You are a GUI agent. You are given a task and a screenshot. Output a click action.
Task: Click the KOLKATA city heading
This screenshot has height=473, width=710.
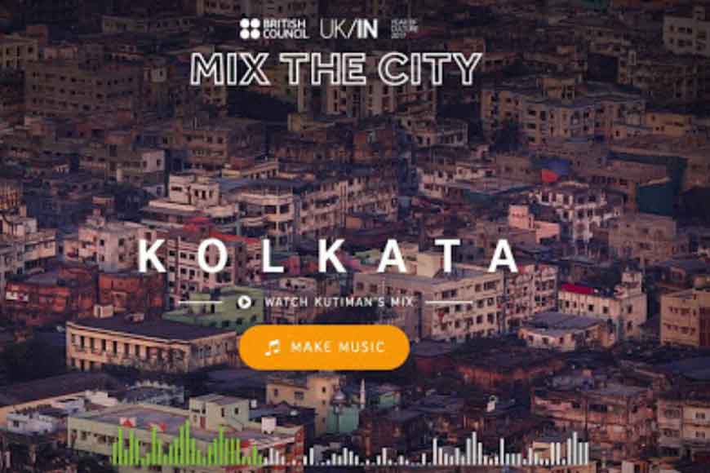point(328,256)
